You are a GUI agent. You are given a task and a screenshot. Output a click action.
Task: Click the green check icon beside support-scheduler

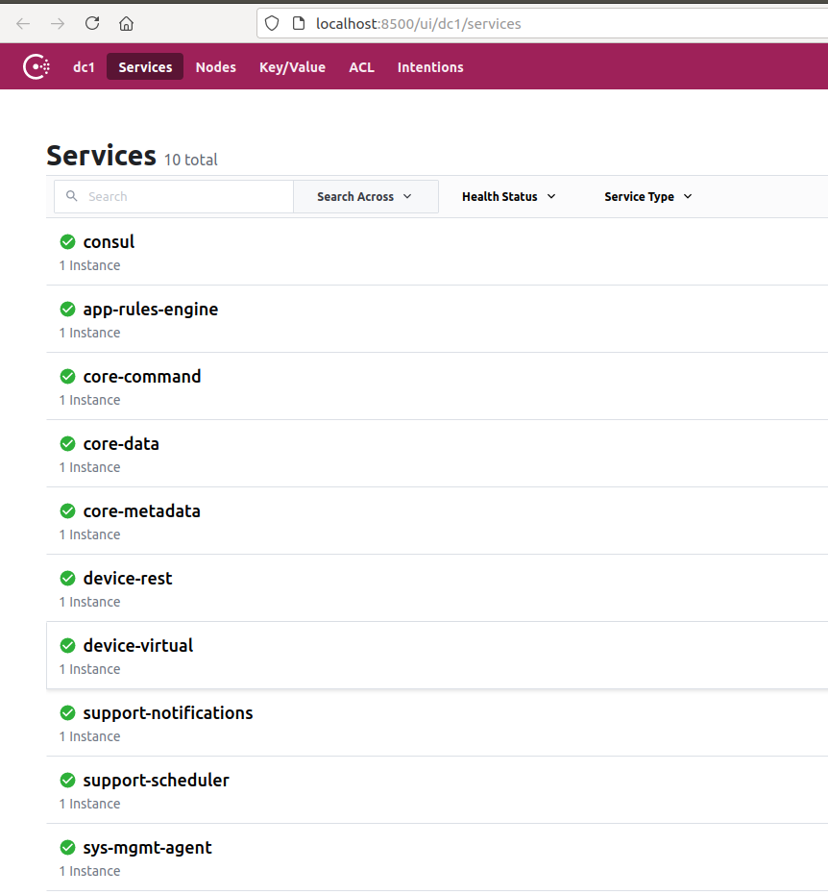(67, 781)
